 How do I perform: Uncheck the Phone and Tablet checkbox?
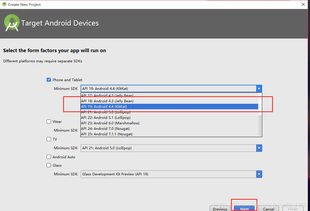[49, 79]
